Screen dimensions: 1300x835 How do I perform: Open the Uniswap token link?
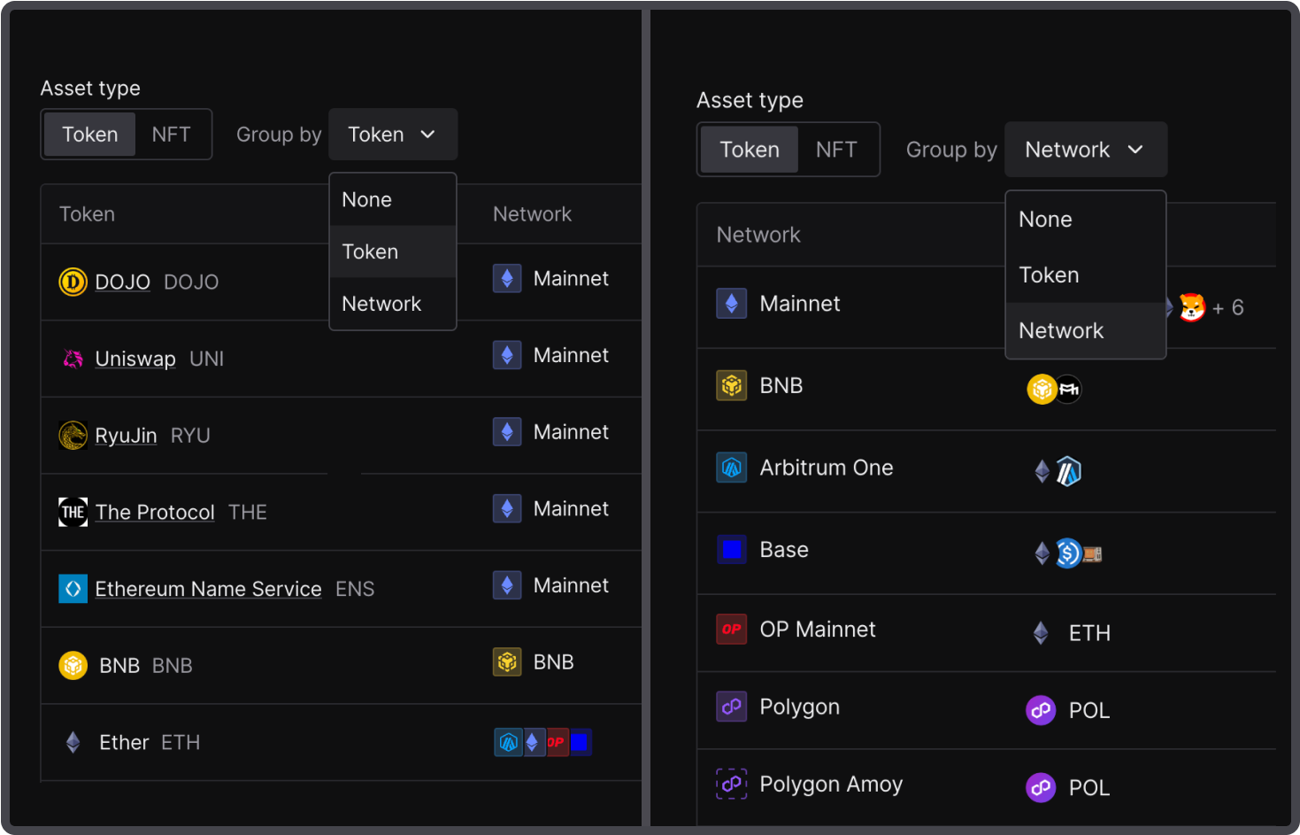(135, 359)
